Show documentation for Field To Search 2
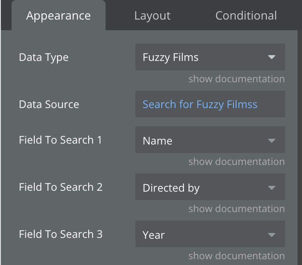 pos(236,209)
